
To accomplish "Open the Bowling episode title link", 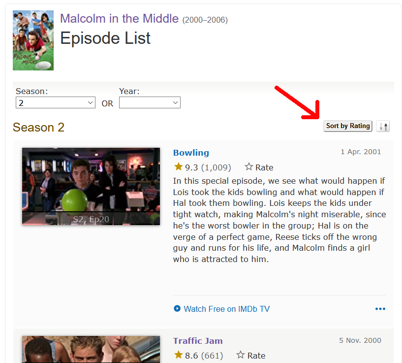I will pyautogui.click(x=191, y=153).
